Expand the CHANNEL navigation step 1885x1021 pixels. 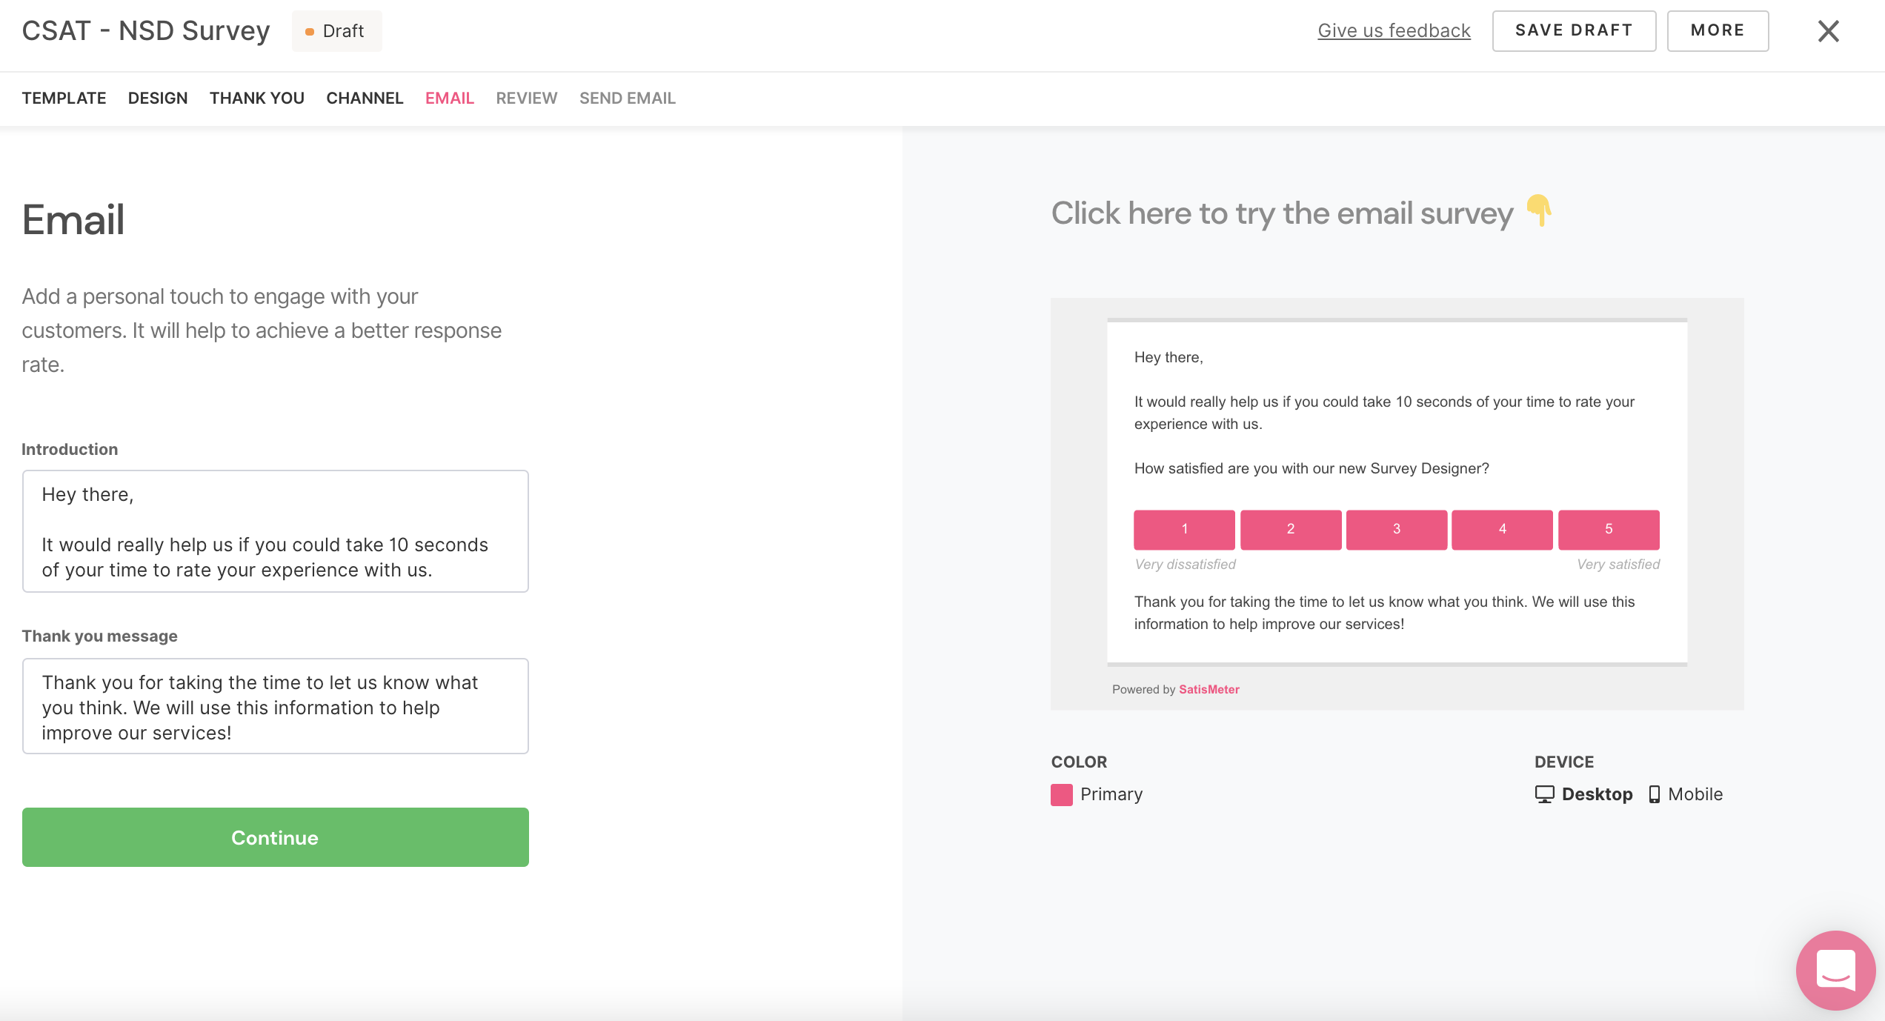coord(365,98)
